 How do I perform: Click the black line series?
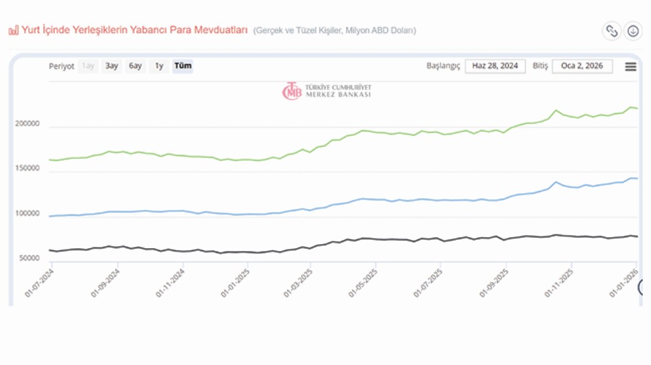[x=344, y=241]
